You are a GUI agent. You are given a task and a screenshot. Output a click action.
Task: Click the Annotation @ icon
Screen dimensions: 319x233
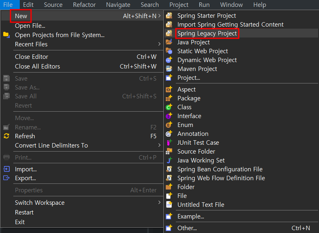(169, 133)
